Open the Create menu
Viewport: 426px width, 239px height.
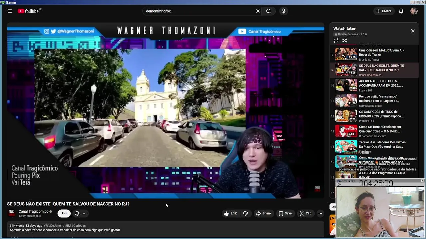pos(384,11)
